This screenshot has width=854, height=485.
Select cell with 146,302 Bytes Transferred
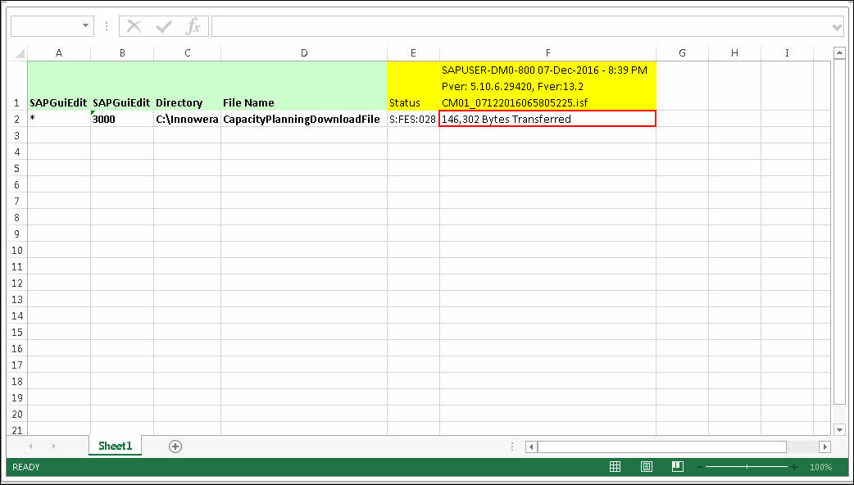pyautogui.click(x=547, y=119)
